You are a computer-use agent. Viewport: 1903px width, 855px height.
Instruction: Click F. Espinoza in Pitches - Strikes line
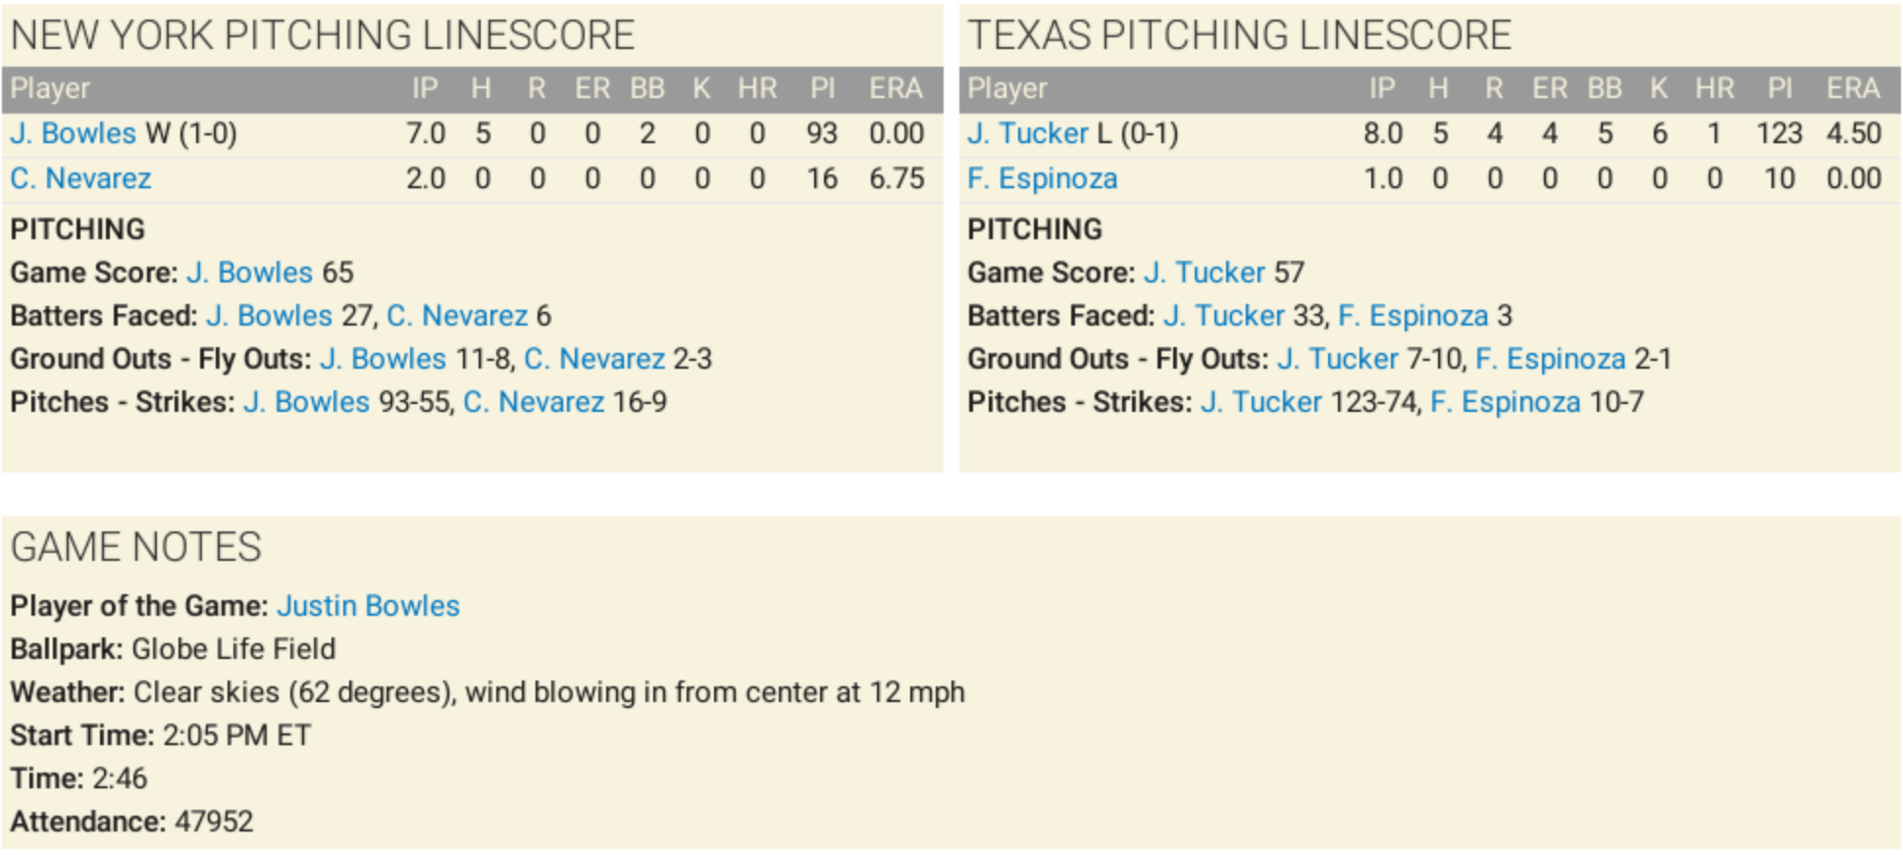tap(1506, 402)
